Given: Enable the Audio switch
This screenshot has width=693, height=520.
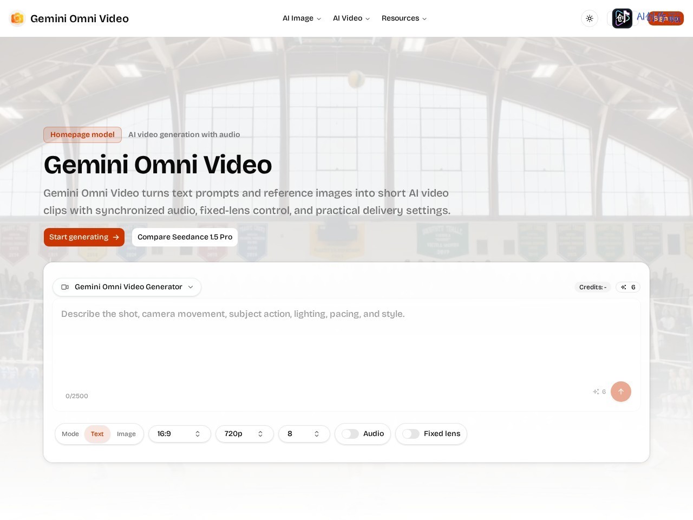Looking at the screenshot, I should tap(350, 434).
